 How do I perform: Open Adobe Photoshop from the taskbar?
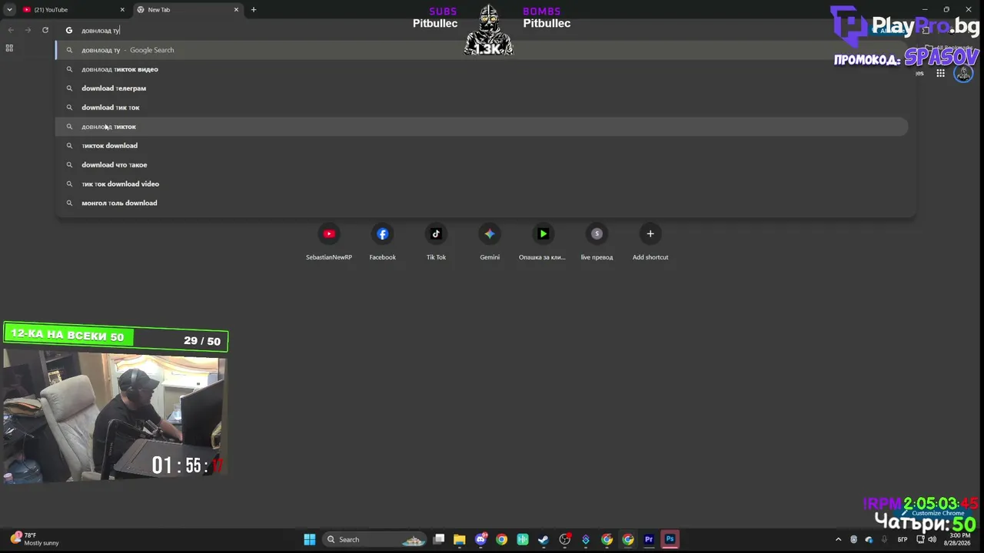point(670,539)
